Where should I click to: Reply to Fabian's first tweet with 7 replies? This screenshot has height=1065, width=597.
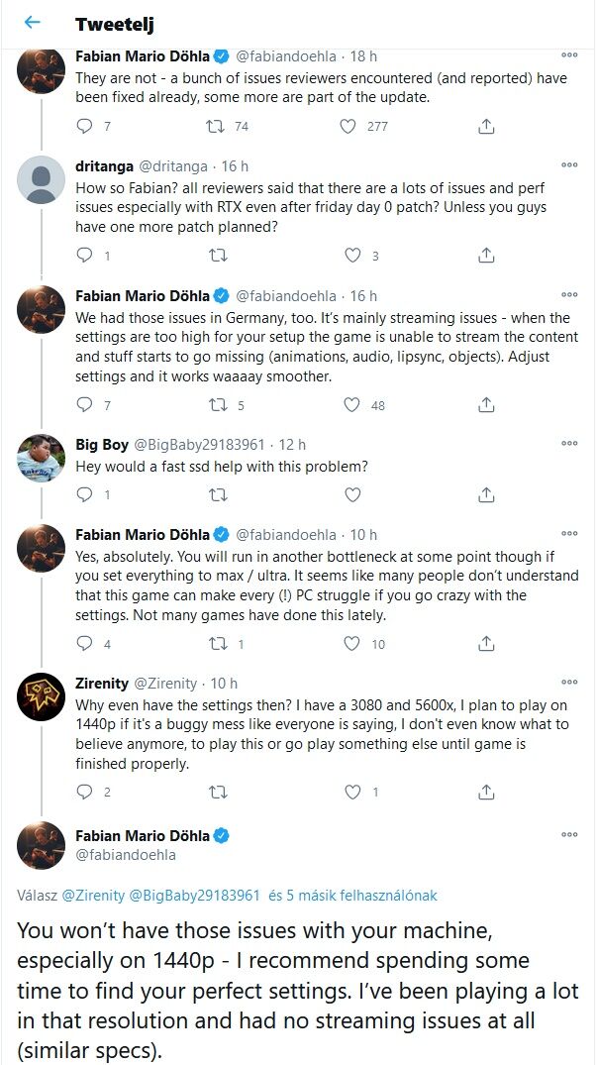tap(84, 126)
